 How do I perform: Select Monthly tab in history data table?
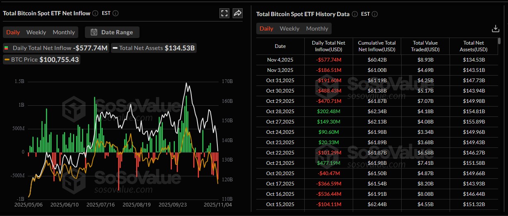tap(317, 28)
